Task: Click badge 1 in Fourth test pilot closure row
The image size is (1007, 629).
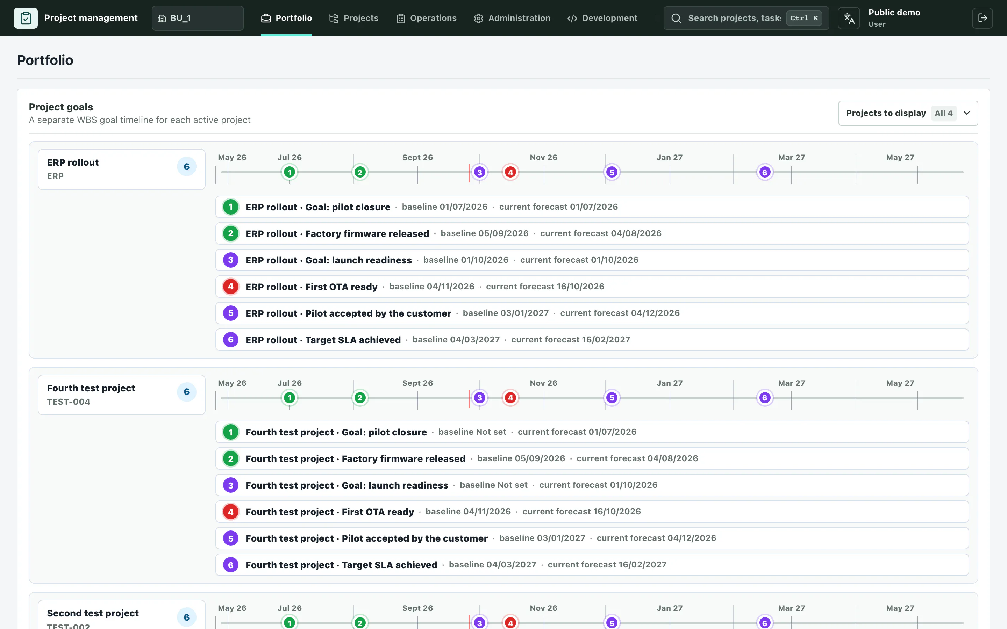Action: tap(230, 432)
